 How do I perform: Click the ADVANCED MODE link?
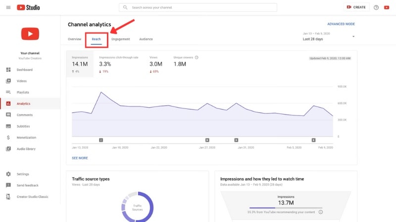[341, 24]
